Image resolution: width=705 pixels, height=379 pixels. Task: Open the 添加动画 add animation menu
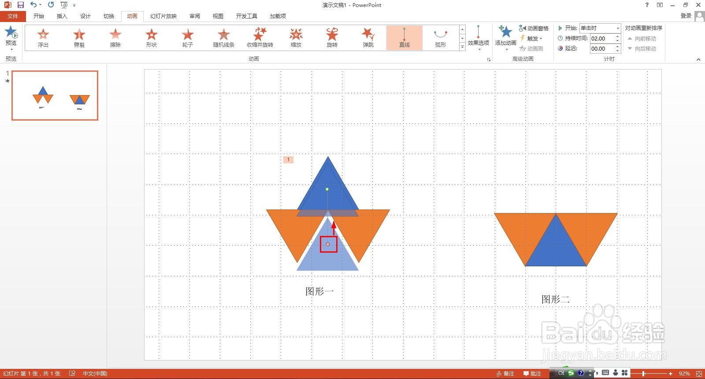click(505, 38)
